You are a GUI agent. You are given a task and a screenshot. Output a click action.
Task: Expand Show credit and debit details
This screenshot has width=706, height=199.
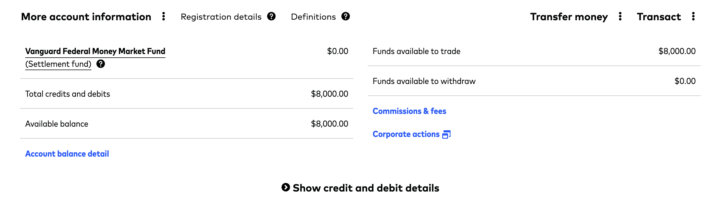(366, 188)
